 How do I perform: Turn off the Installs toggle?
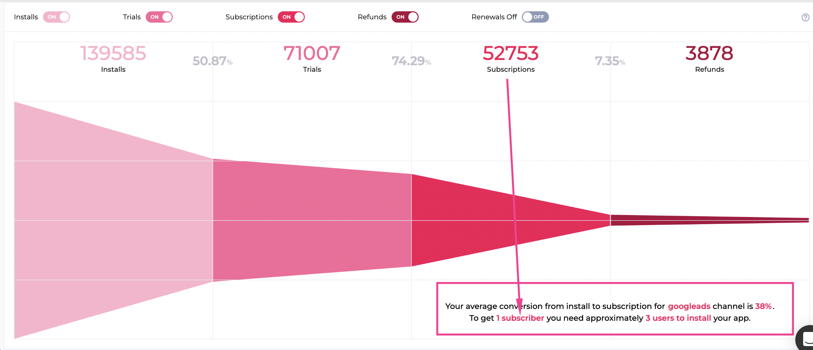pyautogui.click(x=56, y=17)
